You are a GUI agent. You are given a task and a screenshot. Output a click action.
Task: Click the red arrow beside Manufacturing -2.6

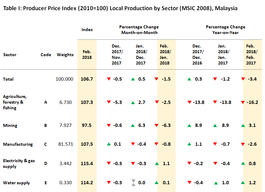[x=243, y=144]
